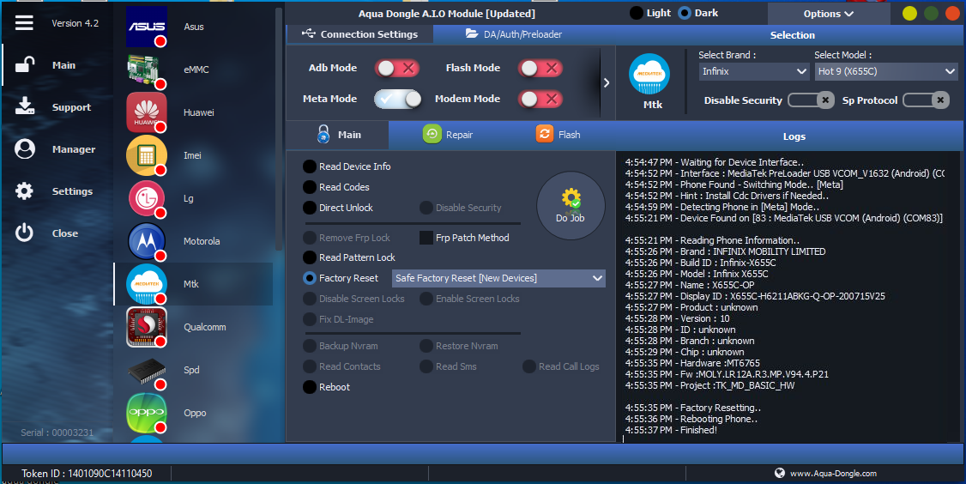Image resolution: width=966 pixels, height=484 pixels.
Task: Open the Huawei module icon
Action: (147, 112)
